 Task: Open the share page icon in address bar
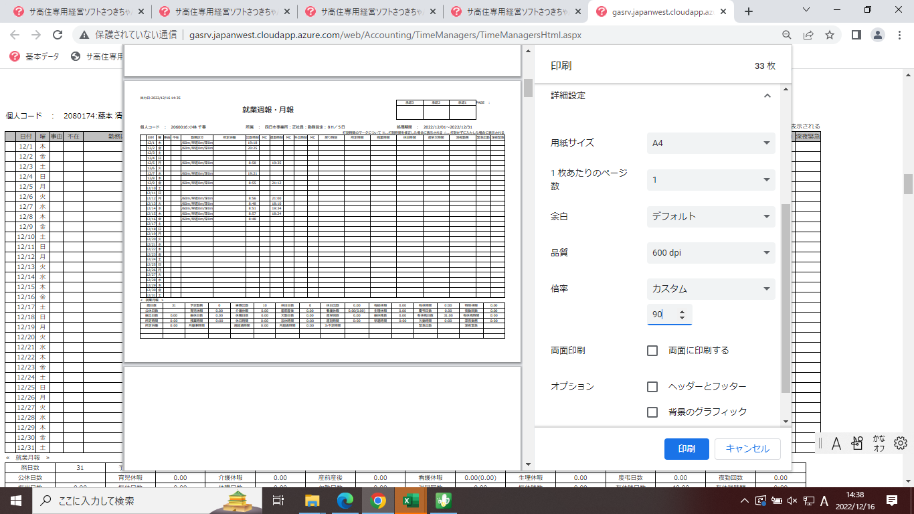808,35
